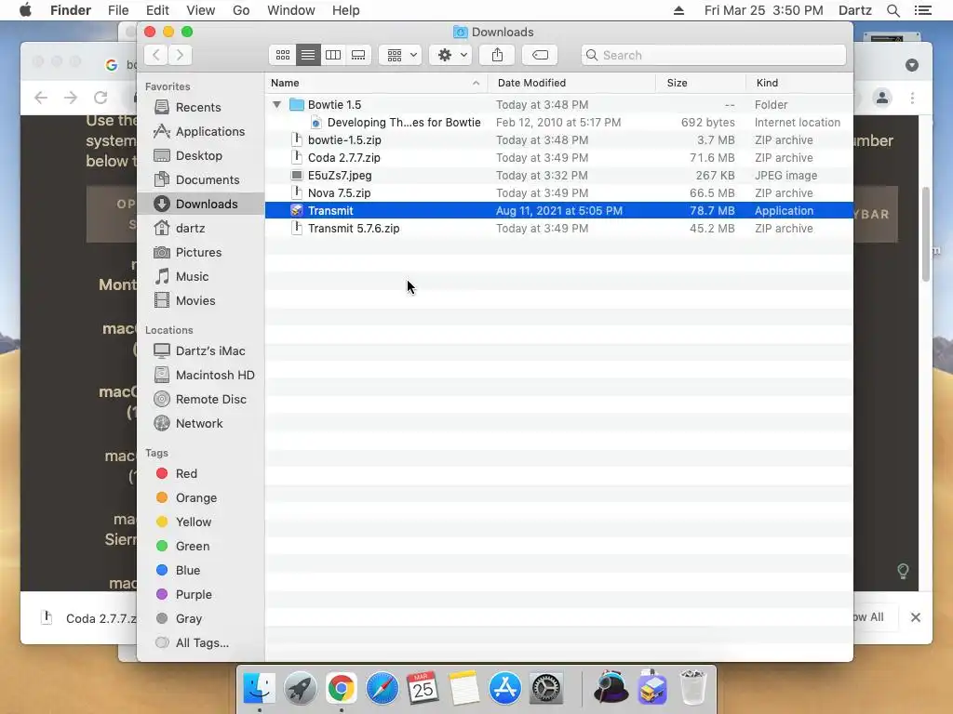This screenshot has height=714, width=953.
Task: Open Safari from the Dock
Action: coord(383,689)
